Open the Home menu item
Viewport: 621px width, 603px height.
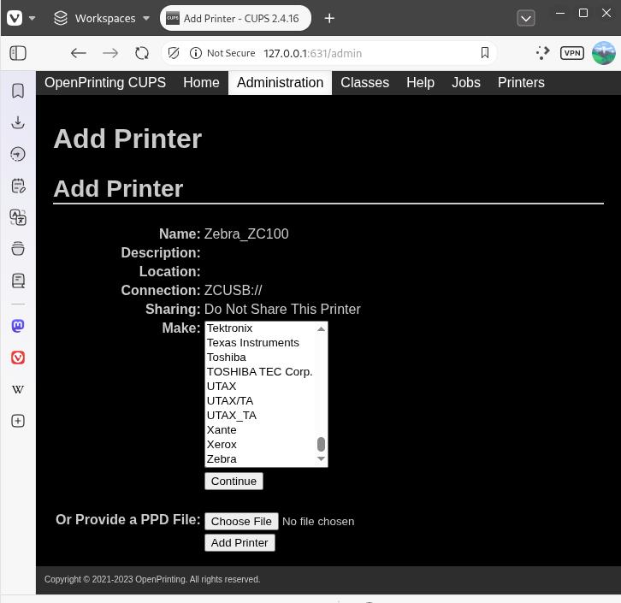tap(201, 83)
